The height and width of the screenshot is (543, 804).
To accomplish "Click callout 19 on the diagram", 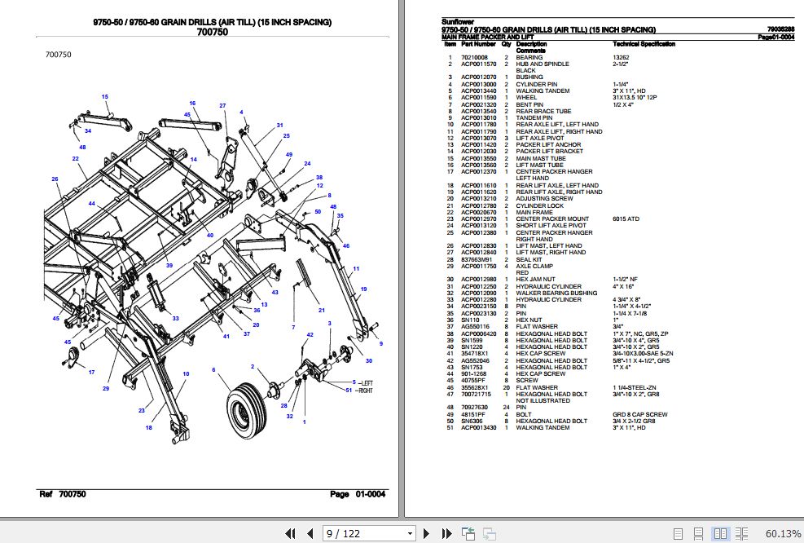I will (363, 289).
